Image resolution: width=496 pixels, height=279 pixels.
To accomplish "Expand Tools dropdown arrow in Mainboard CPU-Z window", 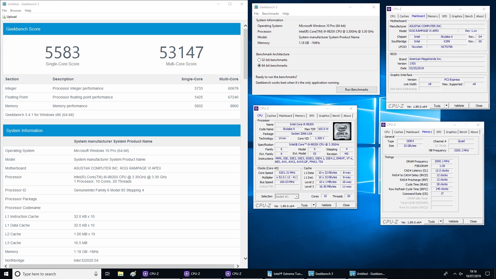I will (446, 106).
